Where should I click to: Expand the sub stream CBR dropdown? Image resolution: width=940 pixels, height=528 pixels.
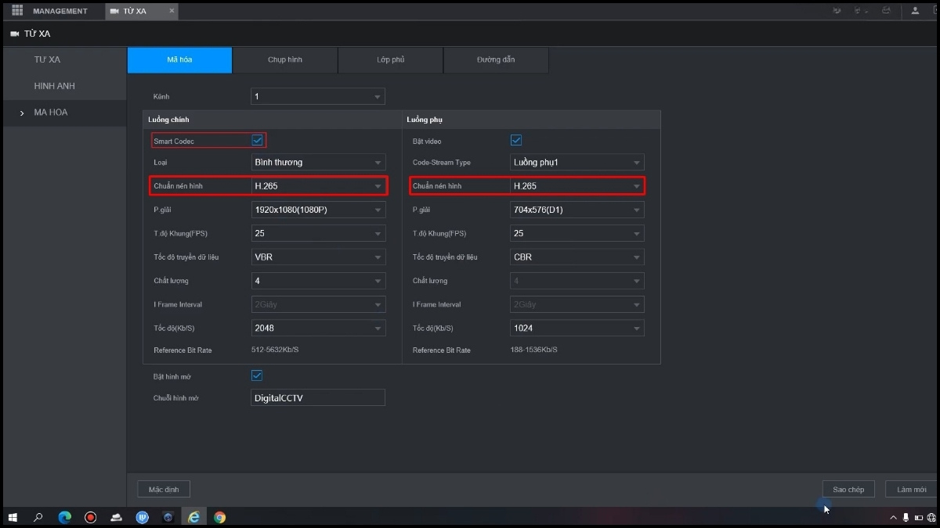click(577, 257)
